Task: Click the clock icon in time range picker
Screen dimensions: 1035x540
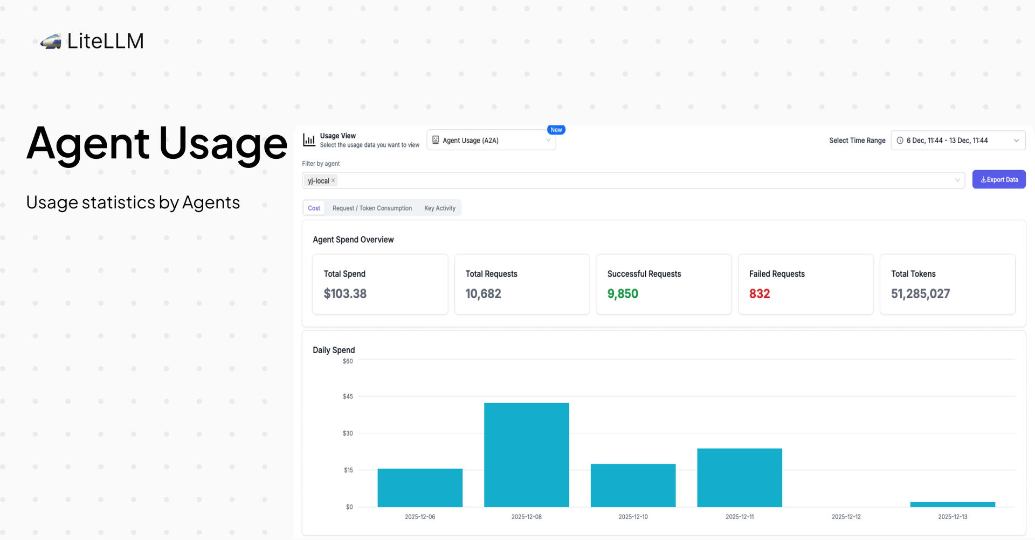Action: pyautogui.click(x=900, y=141)
